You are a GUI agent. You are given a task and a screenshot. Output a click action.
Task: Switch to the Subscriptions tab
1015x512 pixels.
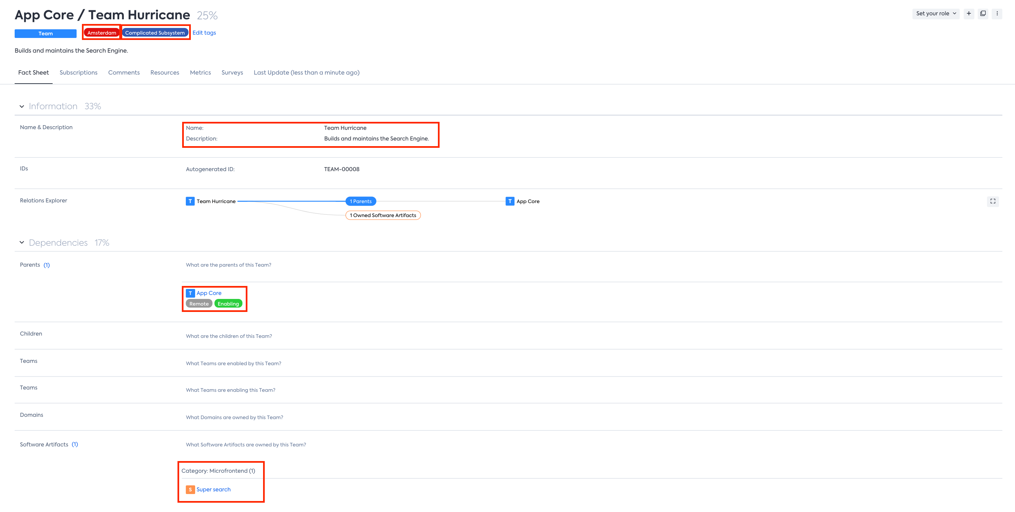point(78,73)
